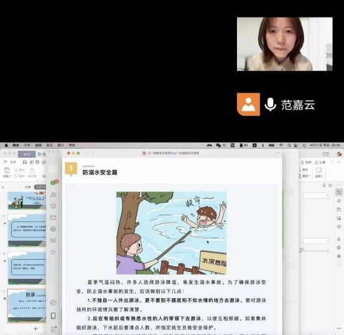Open the WeChat contacts icon in the sidebar
344x335 pixels.
pyautogui.click(x=53, y=194)
